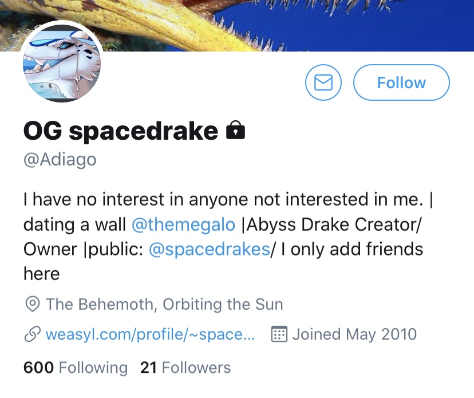Click The Behemoth, Orbiting the Sun location

coord(164,304)
